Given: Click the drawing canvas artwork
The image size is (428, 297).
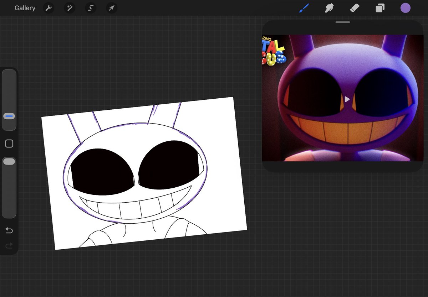Looking at the screenshot, I should tap(144, 173).
